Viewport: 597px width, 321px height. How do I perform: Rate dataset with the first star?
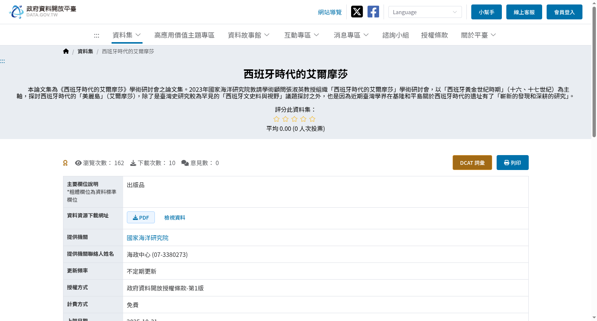(276, 119)
